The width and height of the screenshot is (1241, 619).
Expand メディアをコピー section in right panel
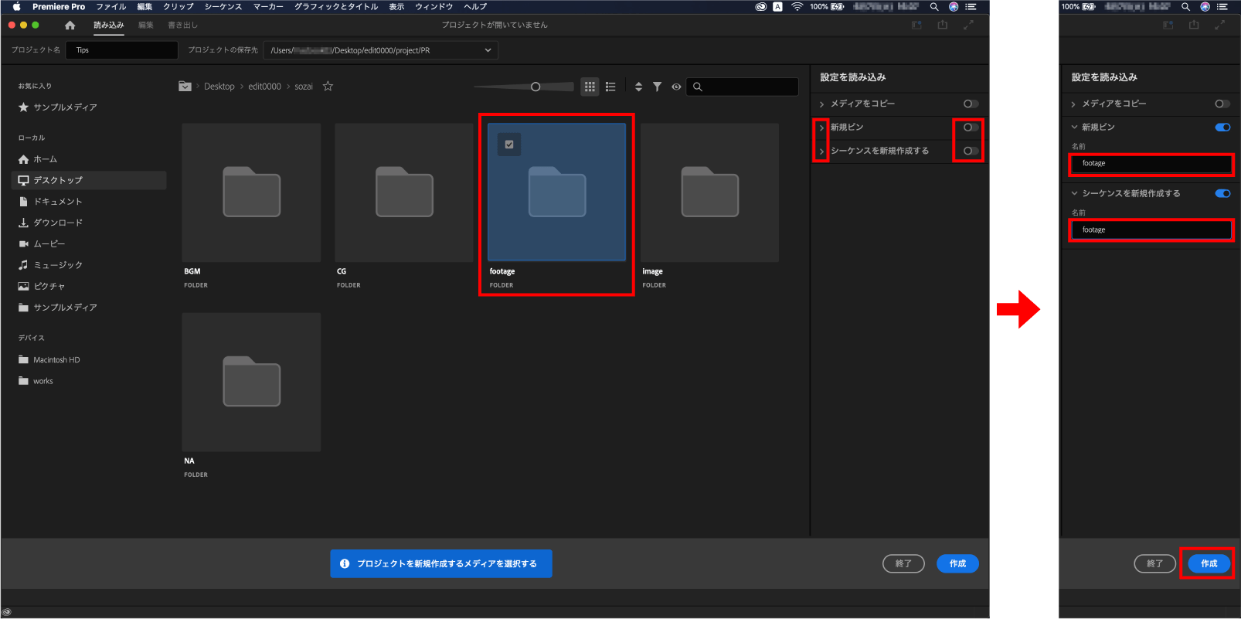click(x=1073, y=104)
